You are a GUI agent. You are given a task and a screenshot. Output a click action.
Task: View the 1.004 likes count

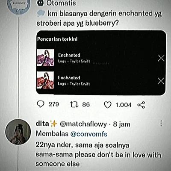[124, 105]
